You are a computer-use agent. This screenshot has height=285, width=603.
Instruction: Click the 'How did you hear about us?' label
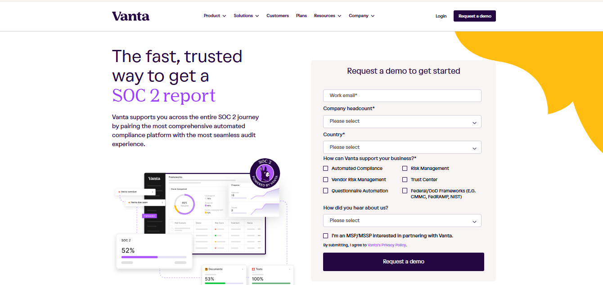[355, 208]
